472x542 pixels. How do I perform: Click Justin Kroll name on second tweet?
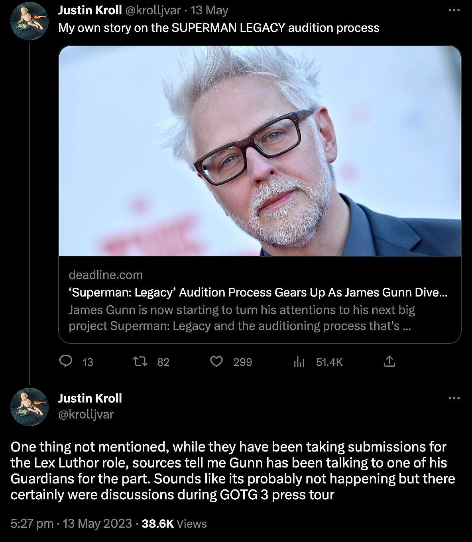pyautogui.click(x=90, y=398)
